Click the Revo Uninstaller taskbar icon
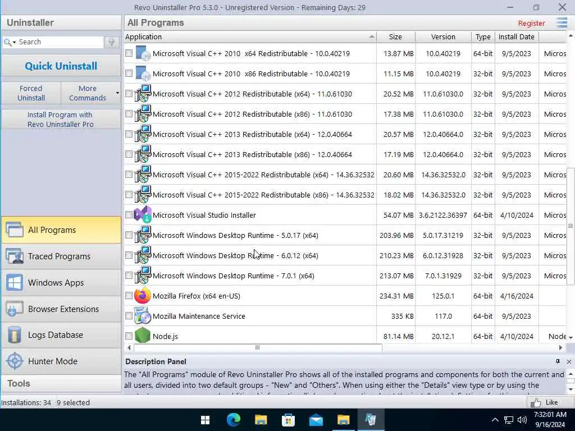This screenshot has width=575, height=431. click(371, 420)
